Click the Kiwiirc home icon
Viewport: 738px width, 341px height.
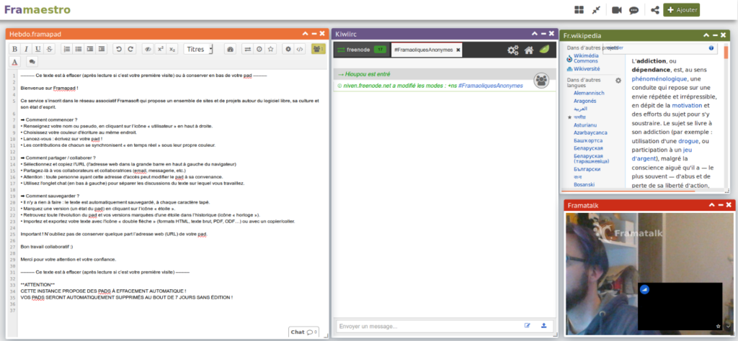pyautogui.click(x=529, y=50)
